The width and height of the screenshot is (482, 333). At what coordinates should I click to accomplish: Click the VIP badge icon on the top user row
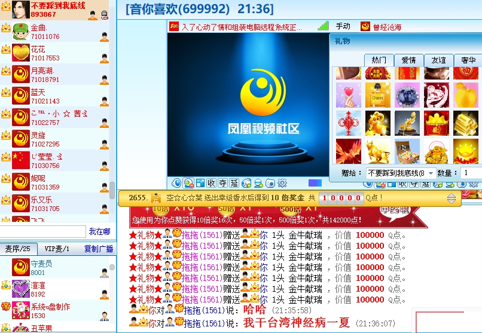point(105,15)
